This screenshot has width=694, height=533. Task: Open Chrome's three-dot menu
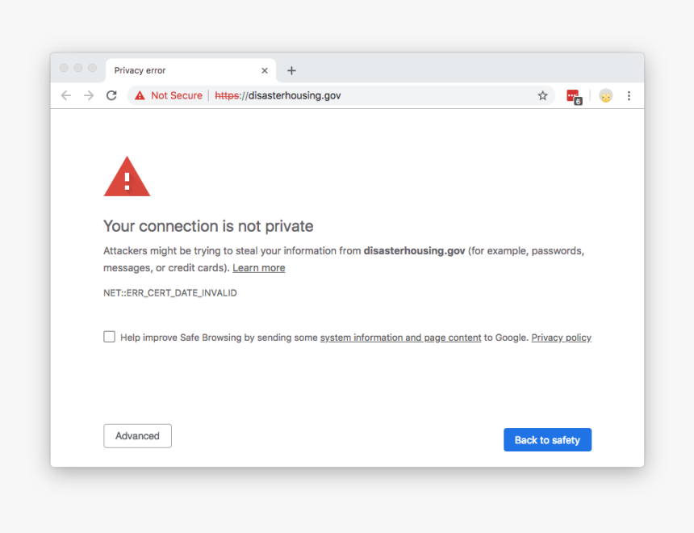pyautogui.click(x=629, y=96)
